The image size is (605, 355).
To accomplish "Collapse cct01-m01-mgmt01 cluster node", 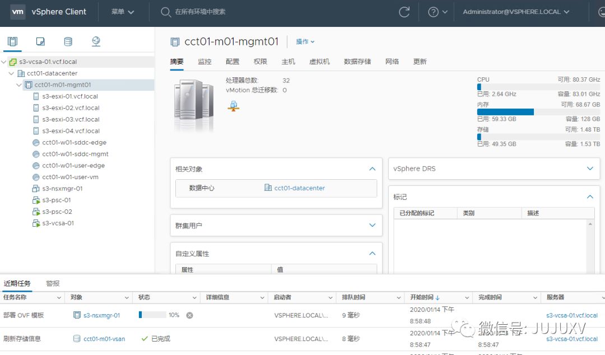I will pyautogui.click(x=19, y=85).
